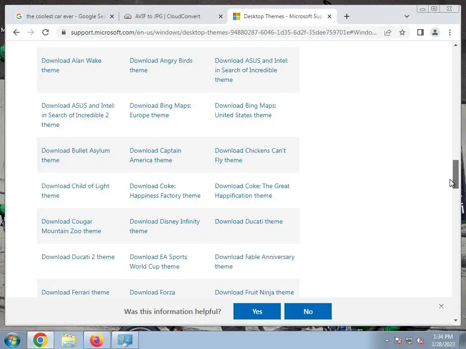This screenshot has width=466, height=349.
Task: Download Bullet Asylum theme
Action: click(76, 155)
